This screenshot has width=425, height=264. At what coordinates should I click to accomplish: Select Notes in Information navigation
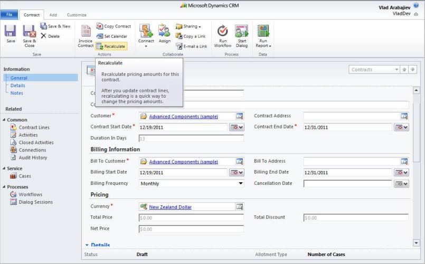click(x=16, y=93)
